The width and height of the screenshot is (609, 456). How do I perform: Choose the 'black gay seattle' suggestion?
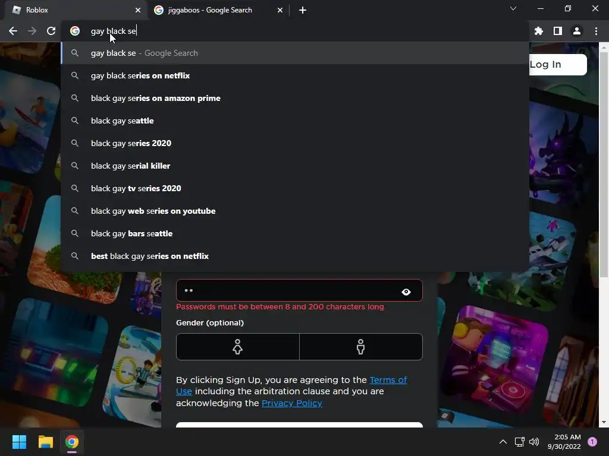pos(295,121)
